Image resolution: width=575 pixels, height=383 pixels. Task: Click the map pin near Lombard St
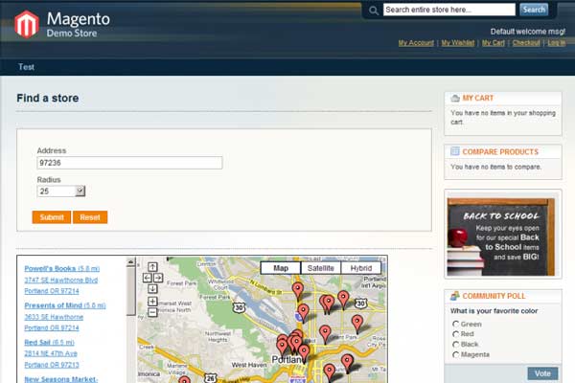point(298,290)
